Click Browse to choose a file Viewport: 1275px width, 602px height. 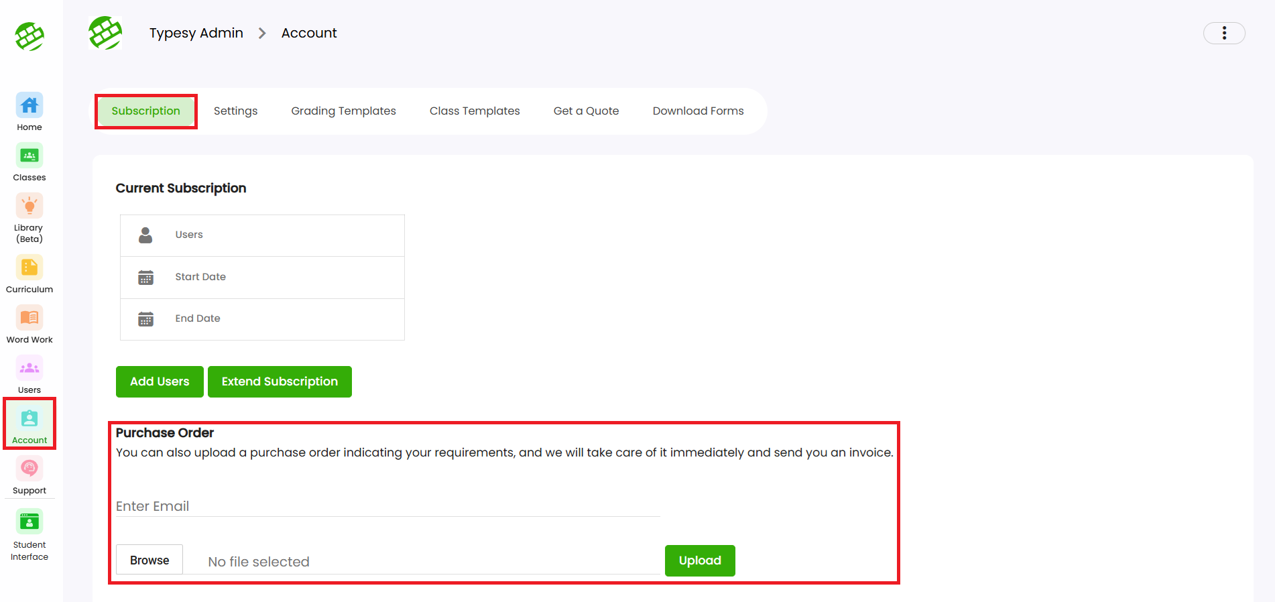(x=149, y=560)
